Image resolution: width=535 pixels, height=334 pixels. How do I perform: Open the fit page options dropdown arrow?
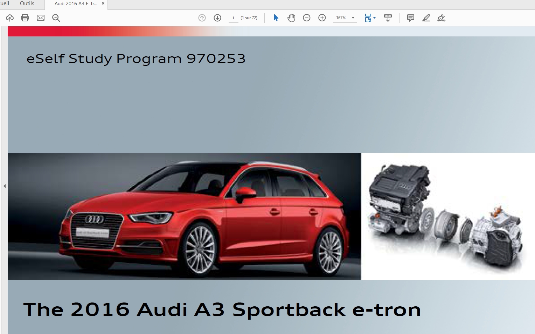click(x=375, y=18)
